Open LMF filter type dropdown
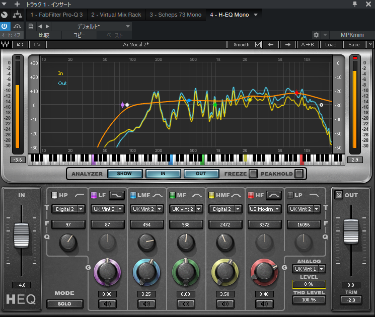375x317 pixels. [x=146, y=209]
